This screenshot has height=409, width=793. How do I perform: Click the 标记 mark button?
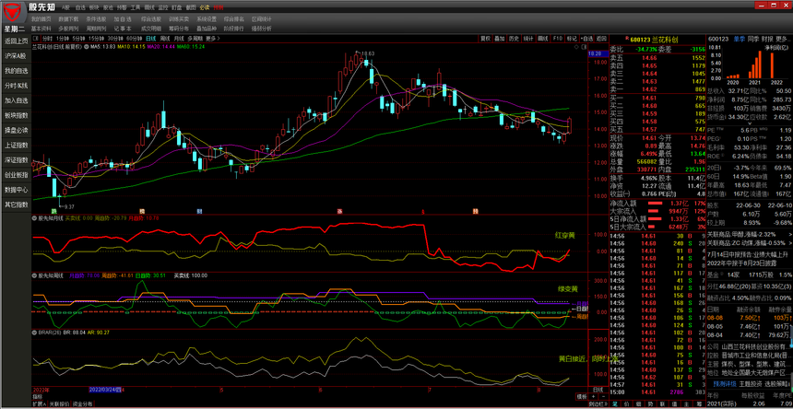[x=572, y=39]
